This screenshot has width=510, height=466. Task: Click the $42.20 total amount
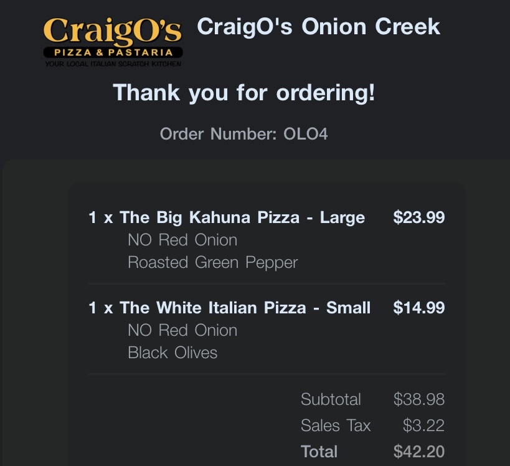coord(418,452)
